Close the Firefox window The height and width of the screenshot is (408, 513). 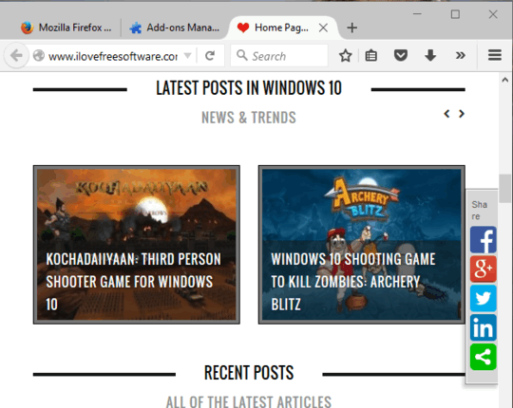(493, 14)
